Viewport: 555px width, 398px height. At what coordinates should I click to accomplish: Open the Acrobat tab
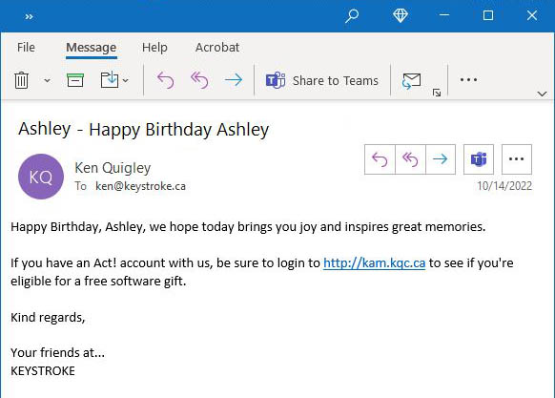pyautogui.click(x=217, y=47)
